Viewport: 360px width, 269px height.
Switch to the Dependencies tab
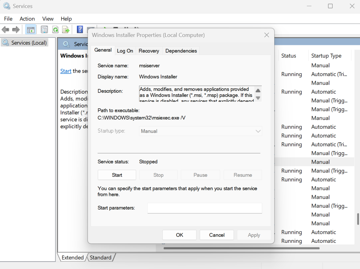[181, 51]
